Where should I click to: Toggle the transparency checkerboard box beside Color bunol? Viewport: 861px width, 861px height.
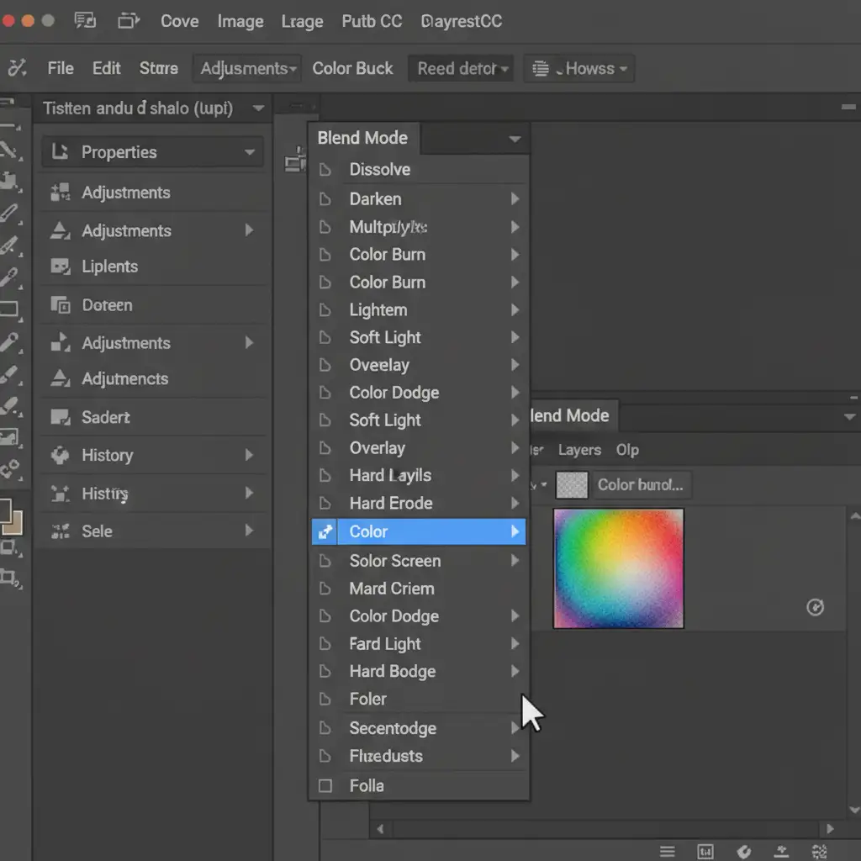572,485
